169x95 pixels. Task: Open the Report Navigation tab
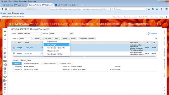(49, 63)
